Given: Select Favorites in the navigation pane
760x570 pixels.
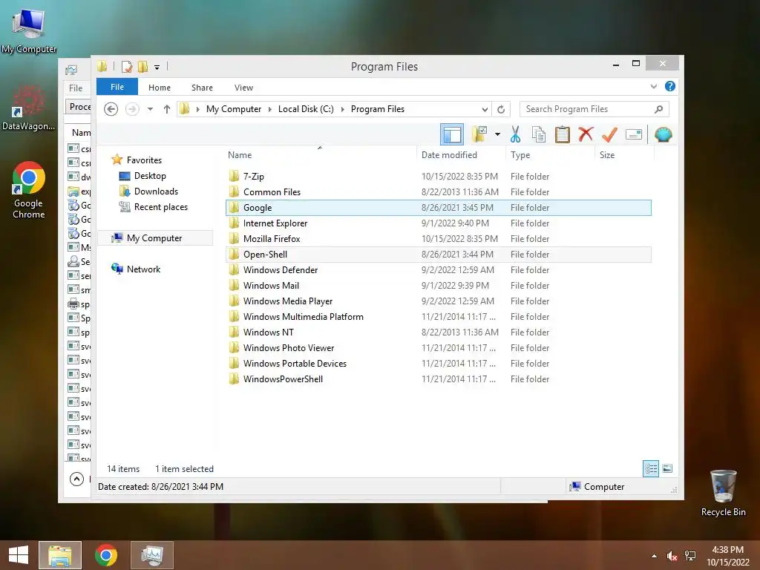Looking at the screenshot, I should point(144,160).
